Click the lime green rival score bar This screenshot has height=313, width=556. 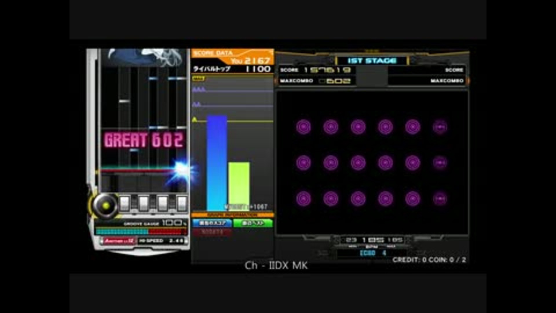pyautogui.click(x=239, y=187)
